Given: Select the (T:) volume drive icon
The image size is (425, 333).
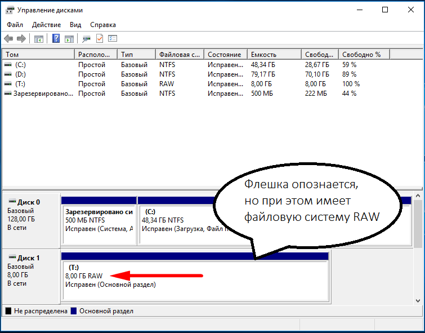Looking at the screenshot, I should coord(8,84).
